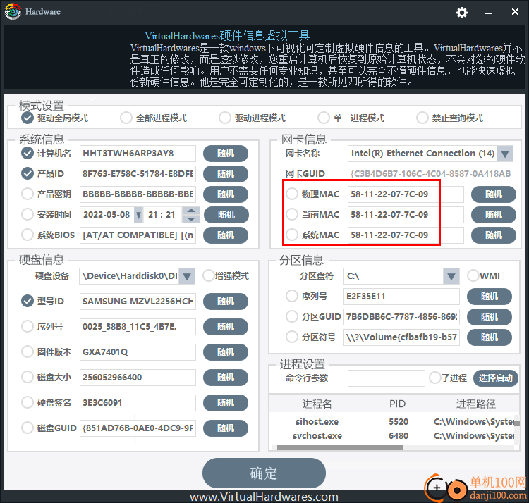Randomize the 硬盘签名 value
Screen dimensions: 529x503
(226, 403)
